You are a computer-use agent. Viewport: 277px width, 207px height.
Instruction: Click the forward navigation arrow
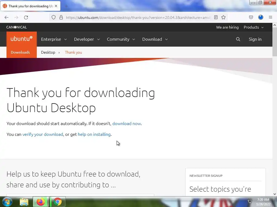click(16, 18)
